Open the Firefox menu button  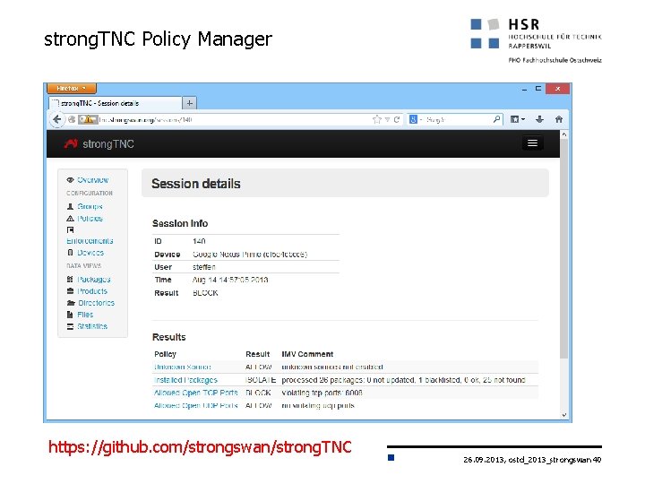point(72,88)
